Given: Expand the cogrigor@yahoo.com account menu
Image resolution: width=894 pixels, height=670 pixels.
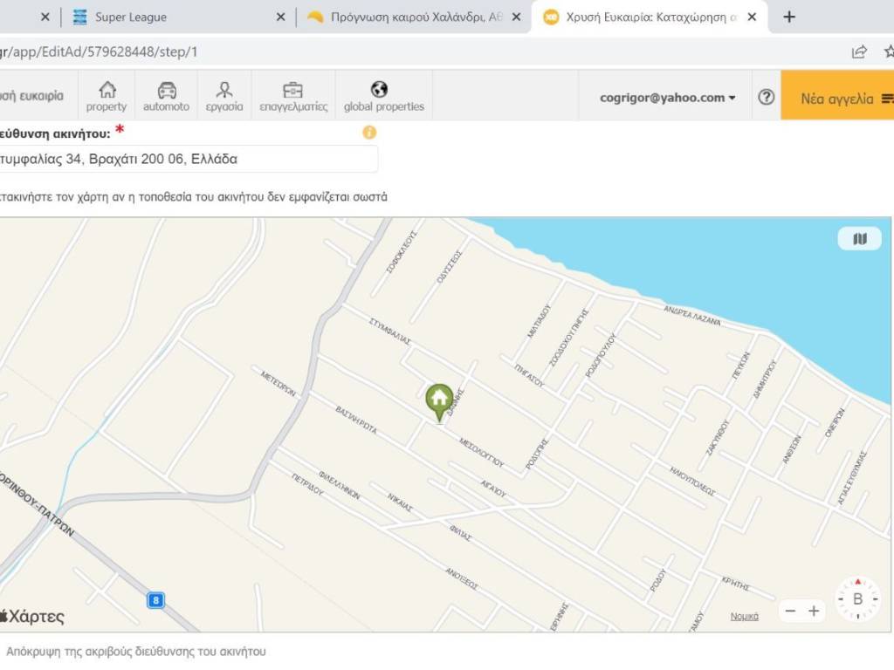Looking at the screenshot, I should (x=668, y=98).
